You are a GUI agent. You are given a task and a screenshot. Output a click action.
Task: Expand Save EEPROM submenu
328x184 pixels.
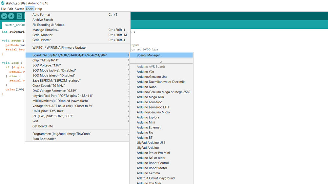pos(77,80)
